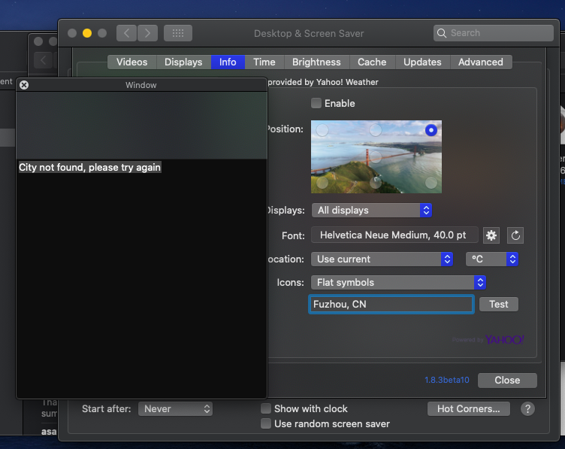Expand the Flat symbols icons dropdown
565x449 pixels.
pos(398,282)
